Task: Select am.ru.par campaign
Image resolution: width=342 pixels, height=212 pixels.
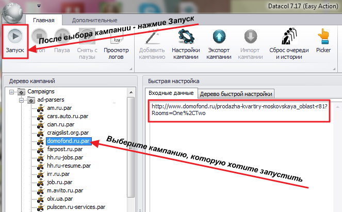Action: tap(59, 108)
